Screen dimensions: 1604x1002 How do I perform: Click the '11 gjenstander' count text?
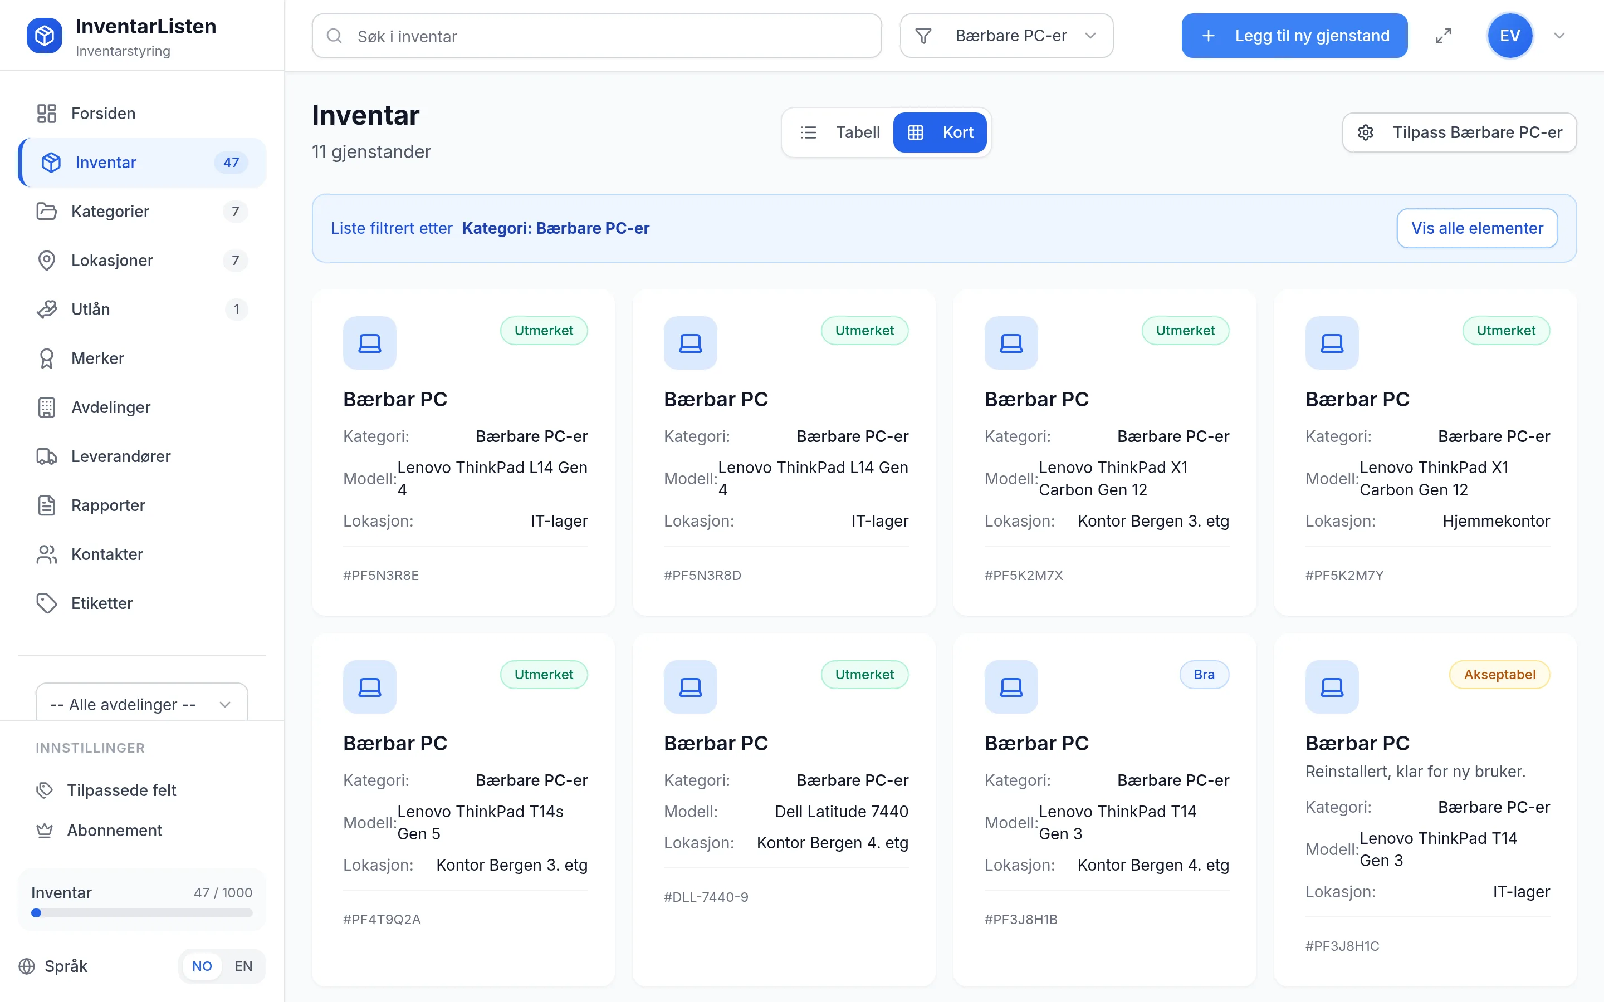coord(371,152)
